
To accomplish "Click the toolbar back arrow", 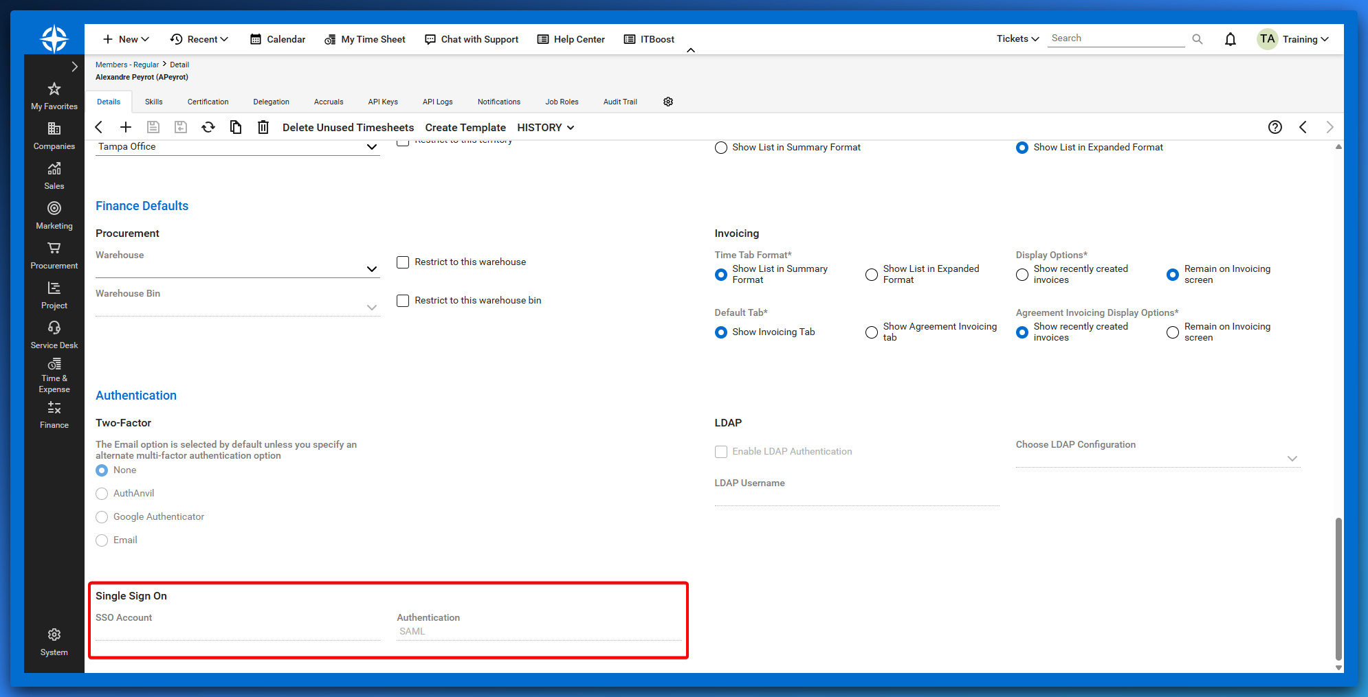I will pos(99,127).
